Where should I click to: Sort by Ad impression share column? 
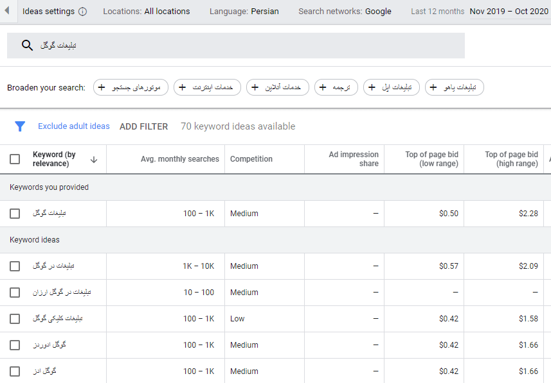click(x=354, y=159)
